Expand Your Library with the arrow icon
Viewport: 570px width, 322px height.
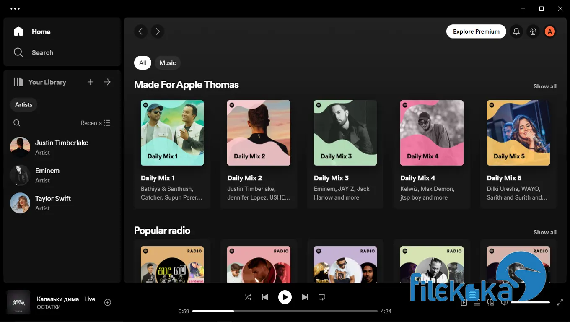107,82
